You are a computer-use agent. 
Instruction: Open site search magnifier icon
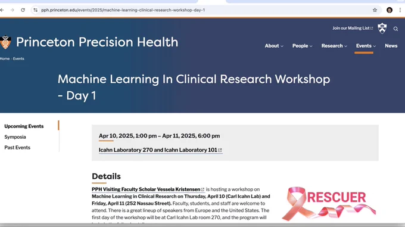[x=395, y=29]
